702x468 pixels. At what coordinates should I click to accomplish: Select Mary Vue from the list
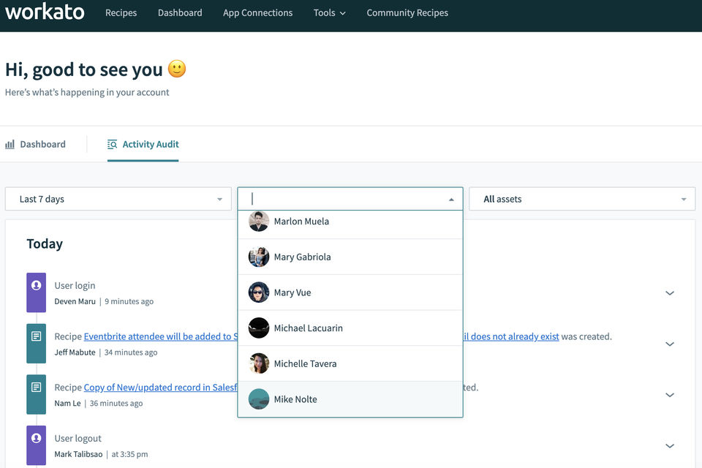pos(350,292)
